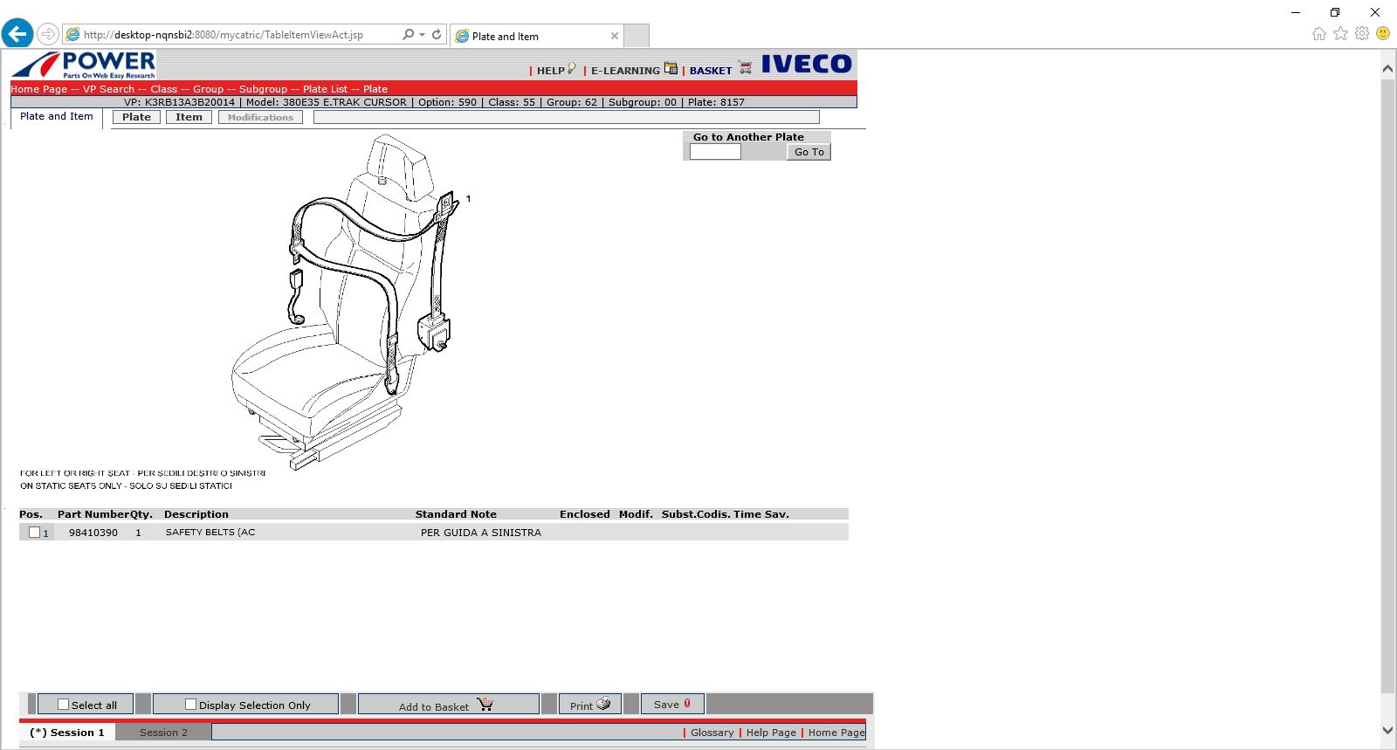Click PER GUIDA A SINISTRA note
Viewport: 1397px width, 750px height.
point(481,533)
